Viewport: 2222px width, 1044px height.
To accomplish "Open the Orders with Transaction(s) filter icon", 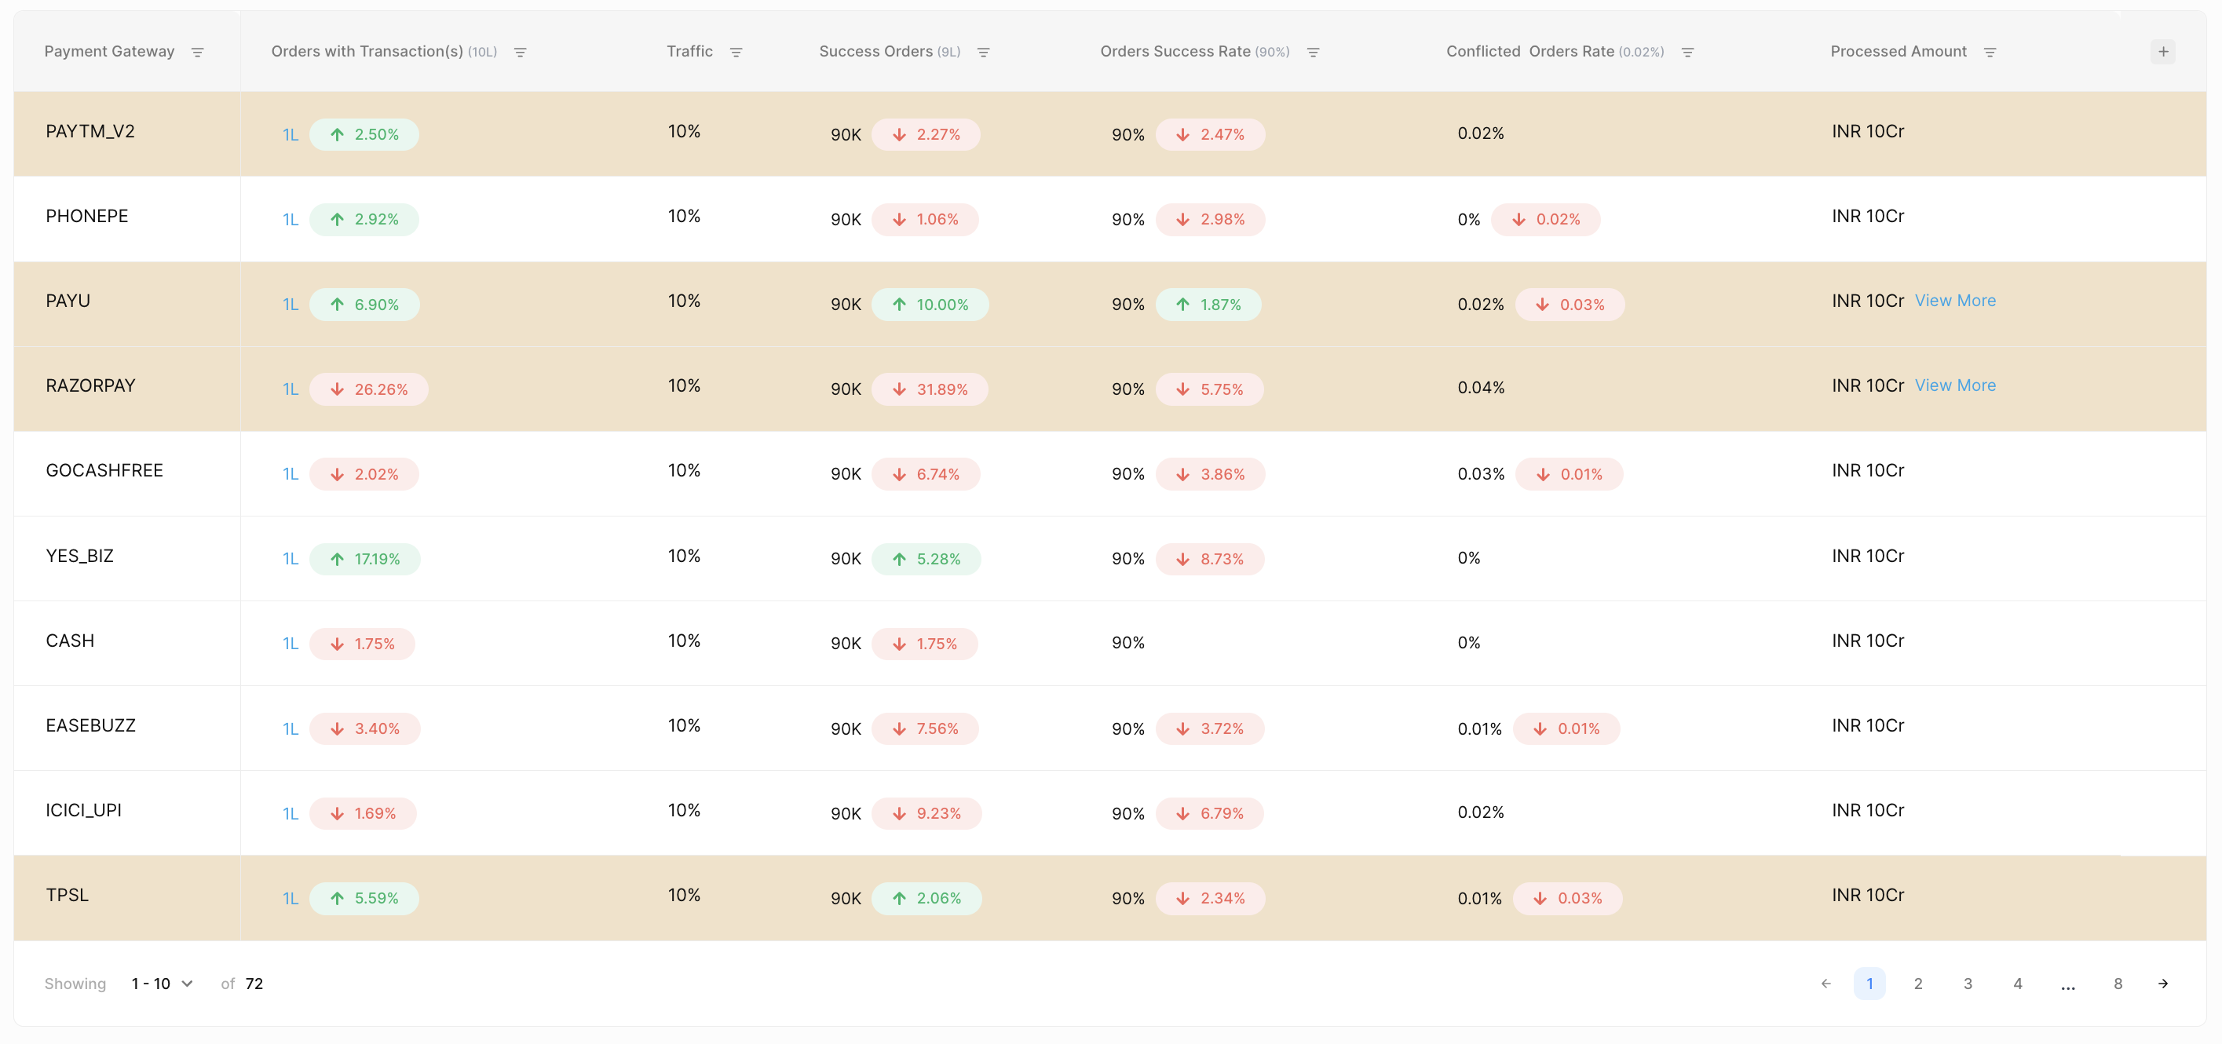I will tap(520, 53).
